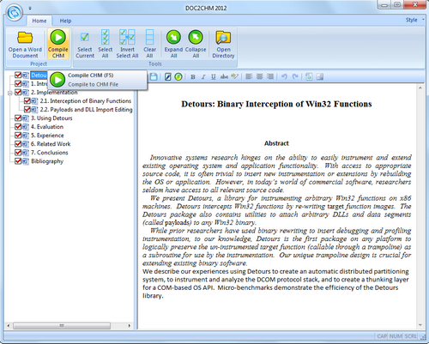Click the Select Current tool
Screen dimensions: 429x344
pyautogui.click(x=85, y=44)
